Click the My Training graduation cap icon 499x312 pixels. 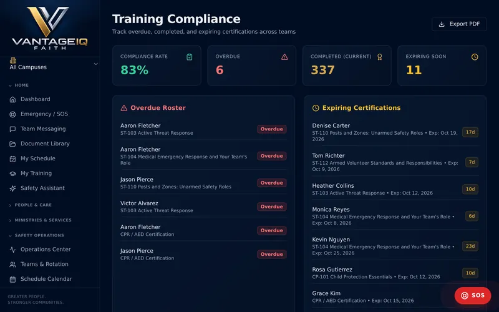(12, 173)
